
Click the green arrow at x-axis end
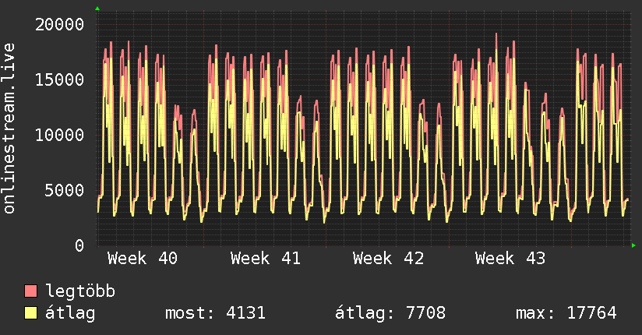pos(633,245)
